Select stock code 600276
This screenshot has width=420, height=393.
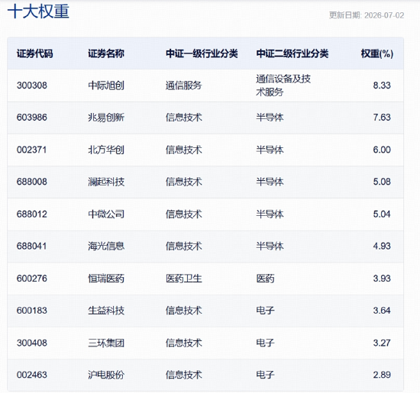pos(32,279)
